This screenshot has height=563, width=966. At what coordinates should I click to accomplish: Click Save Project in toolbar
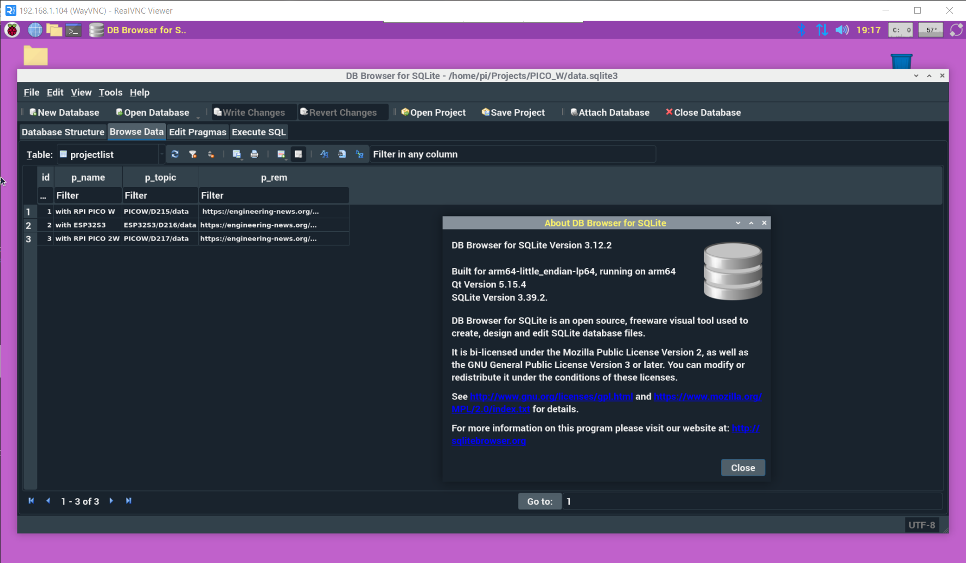tap(513, 112)
